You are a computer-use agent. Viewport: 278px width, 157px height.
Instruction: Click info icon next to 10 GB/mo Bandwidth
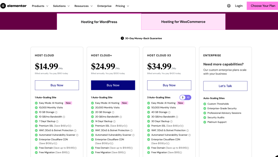64,117
